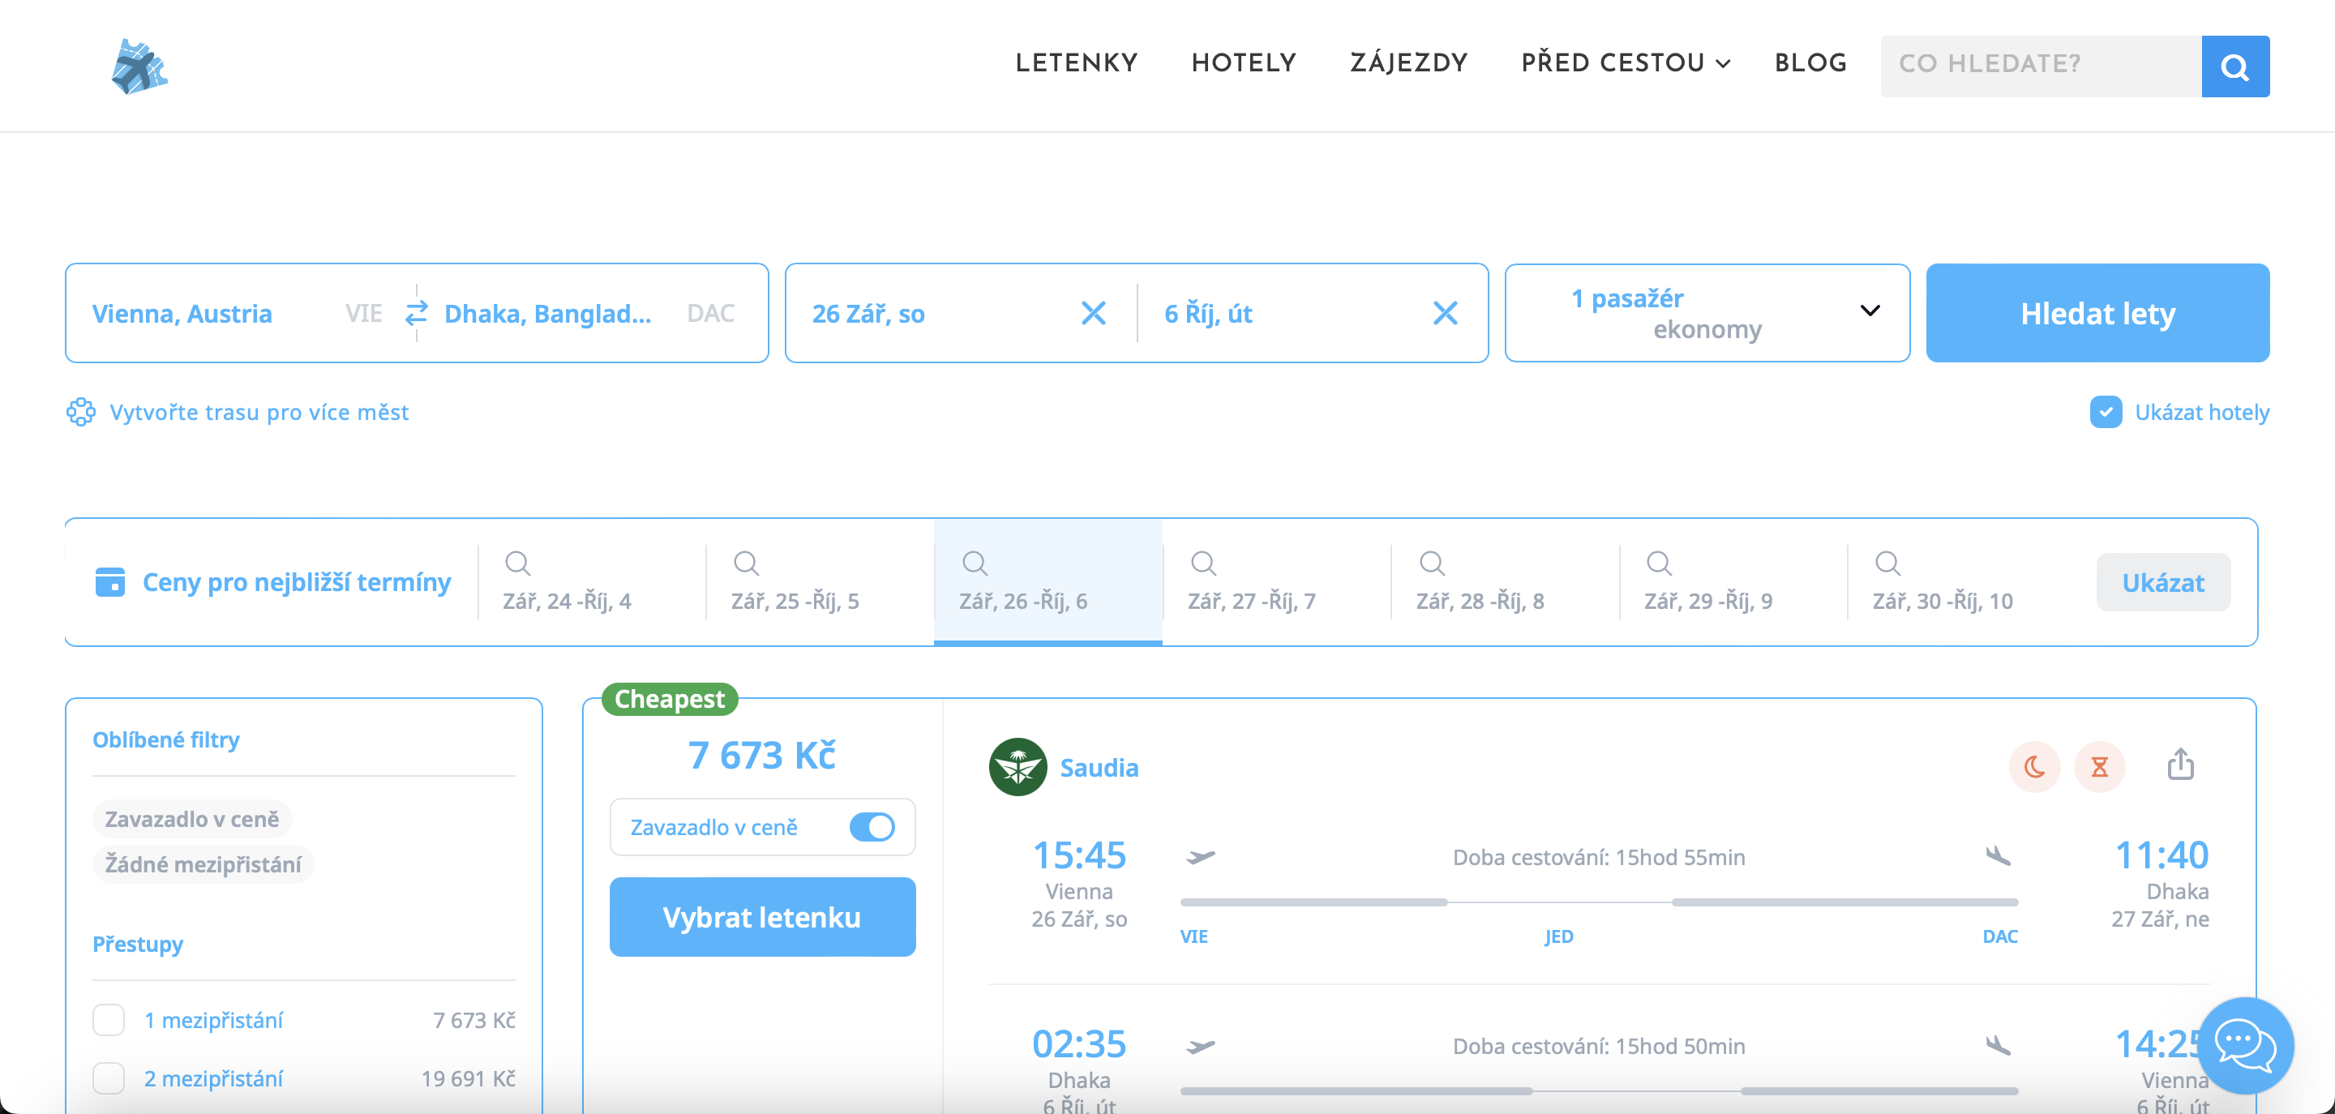Clear the 6 Říj return date
Screen dimensions: 2335x1114
(1444, 313)
